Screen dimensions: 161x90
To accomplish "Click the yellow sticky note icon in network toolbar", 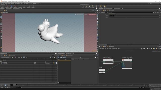I will pos(153,48).
